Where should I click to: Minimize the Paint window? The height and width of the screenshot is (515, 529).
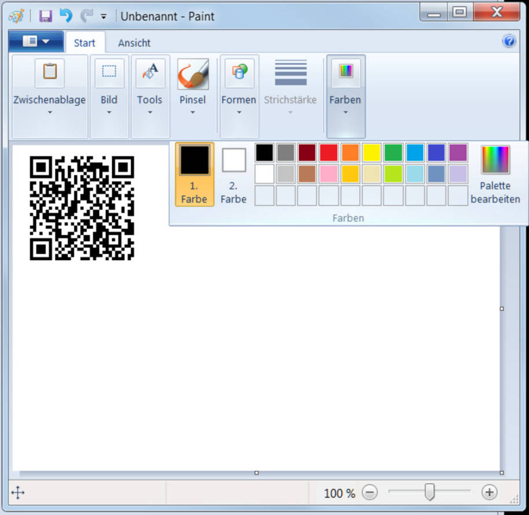pos(434,13)
